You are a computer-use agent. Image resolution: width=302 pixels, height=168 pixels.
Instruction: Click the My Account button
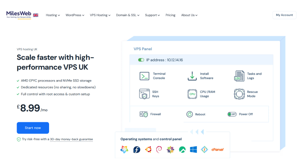pos(285,15)
